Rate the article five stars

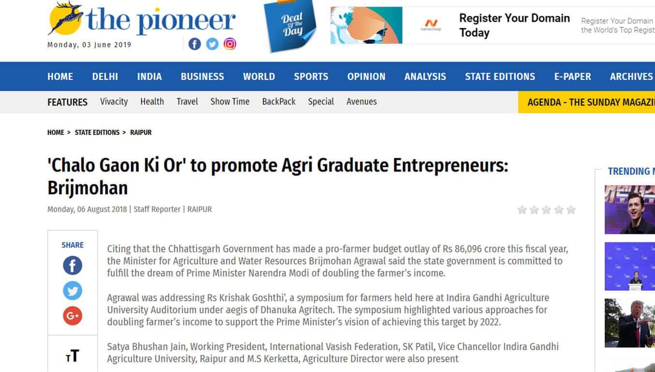point(571,210)
